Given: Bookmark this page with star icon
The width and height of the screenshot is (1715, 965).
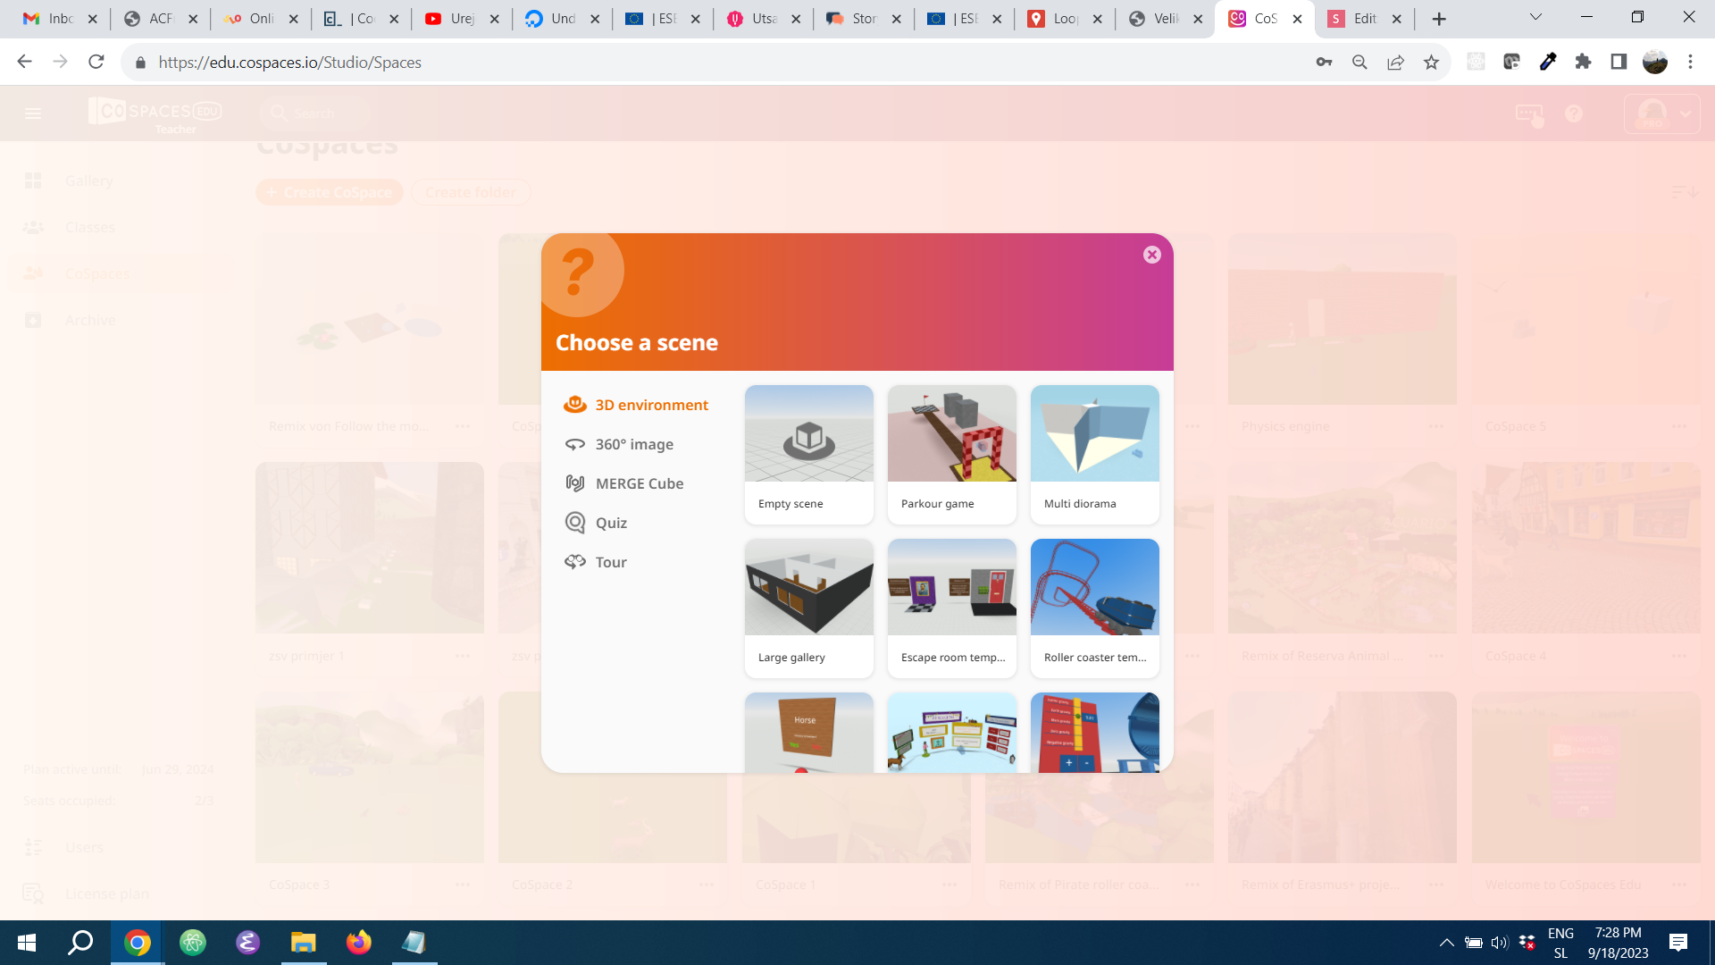Looking at the screenshot, I should tap(1431, 62).
